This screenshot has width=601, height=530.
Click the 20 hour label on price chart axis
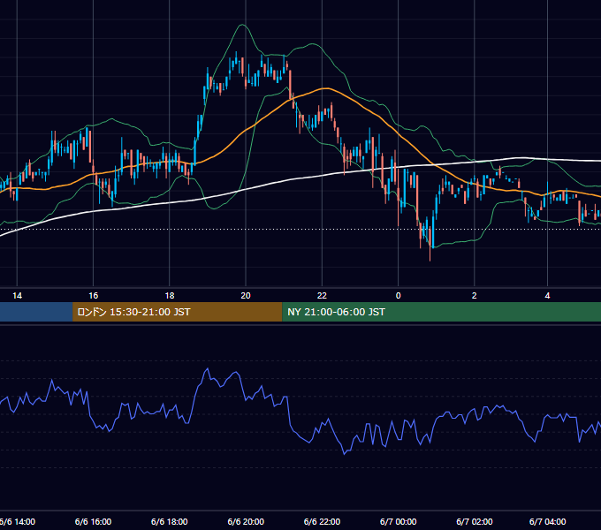pyautogui.click(x=246, y=296)
